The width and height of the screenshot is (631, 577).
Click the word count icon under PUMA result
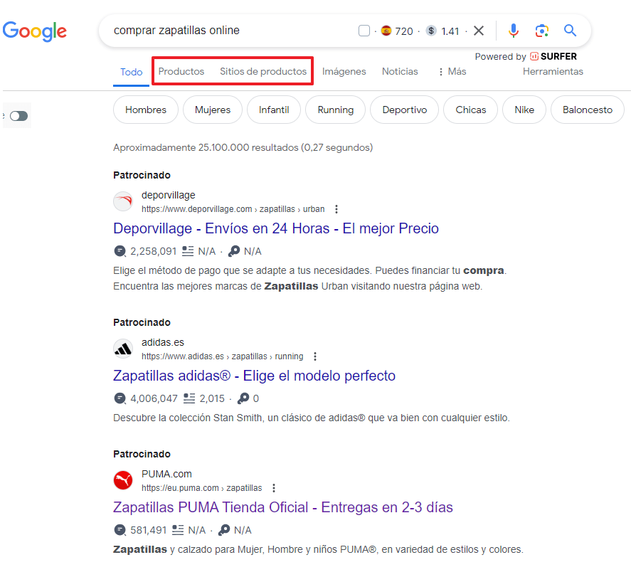[x=178, y=530]
